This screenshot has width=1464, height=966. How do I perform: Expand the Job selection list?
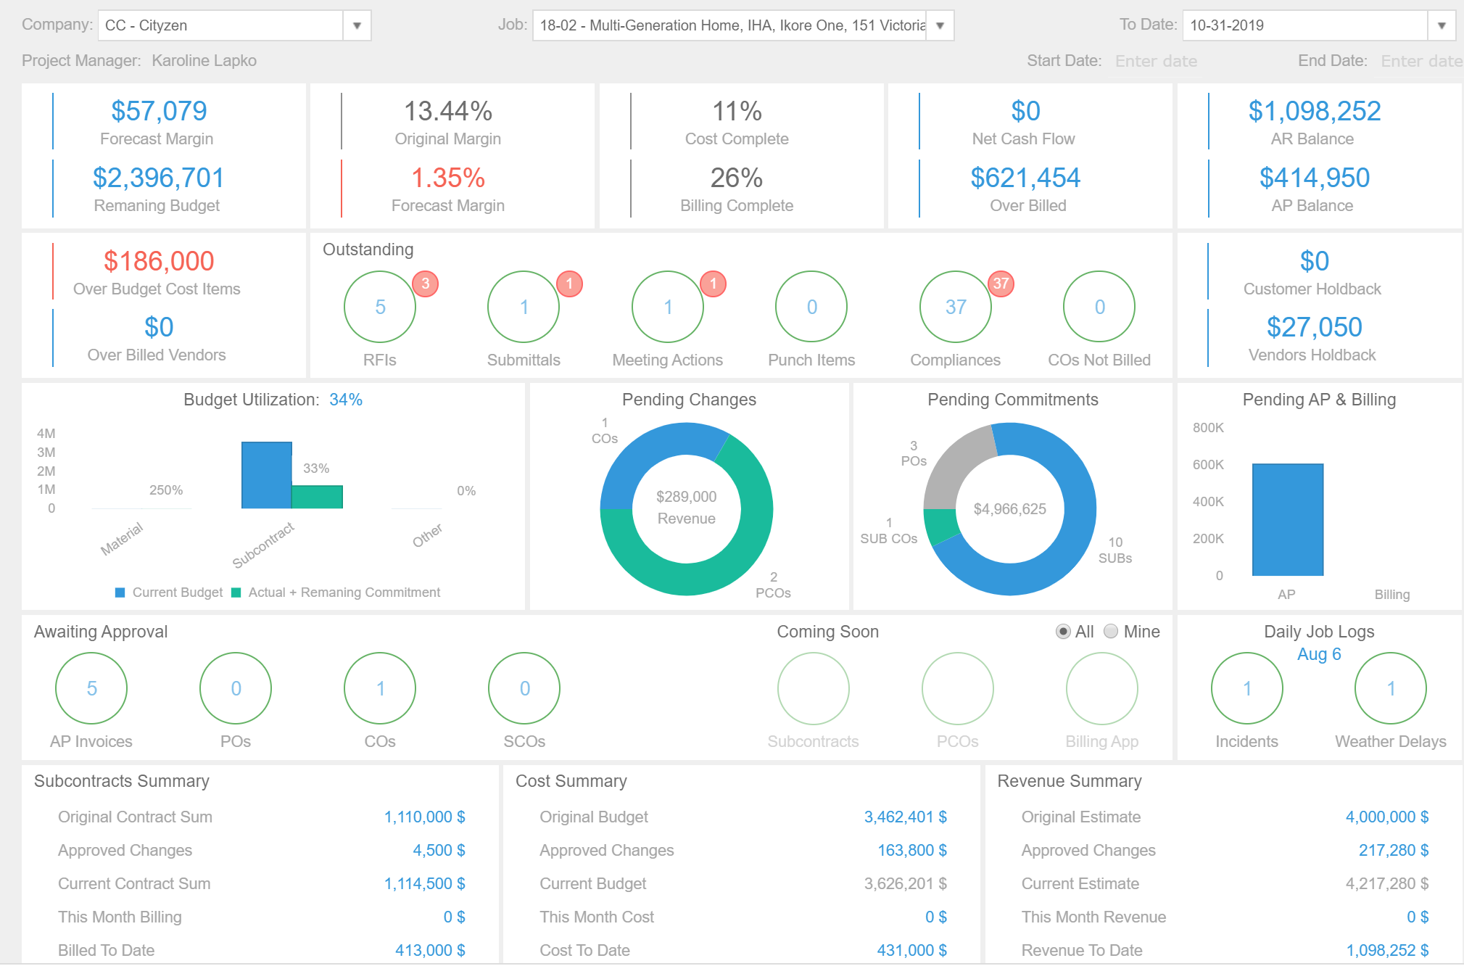tap(939, 24)
